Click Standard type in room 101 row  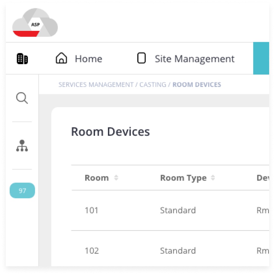[x=178, y=210]
